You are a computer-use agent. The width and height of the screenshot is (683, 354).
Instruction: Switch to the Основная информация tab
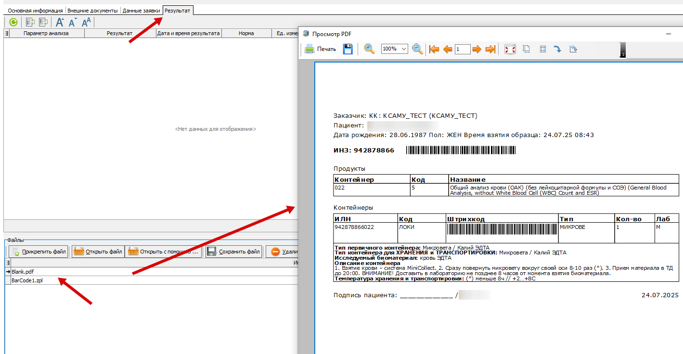tap(35, 11)
